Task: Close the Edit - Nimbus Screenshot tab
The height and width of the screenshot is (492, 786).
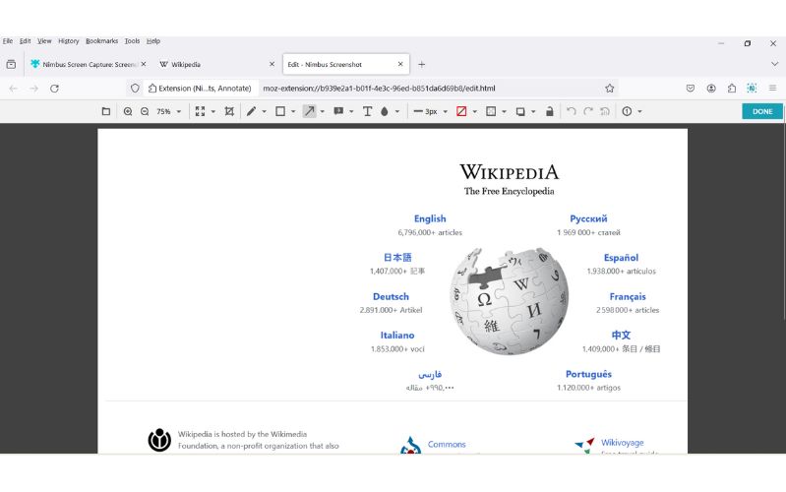Action: pos(400,64)
